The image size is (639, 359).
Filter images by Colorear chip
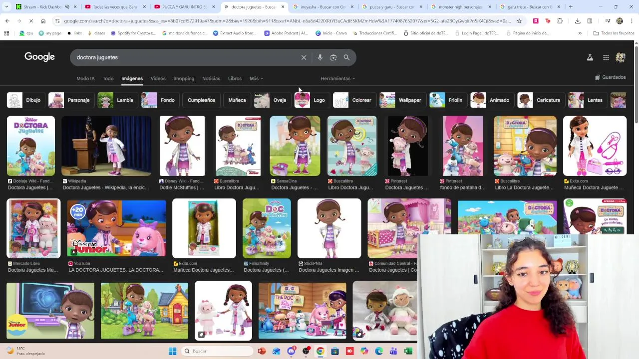[354, 100]
